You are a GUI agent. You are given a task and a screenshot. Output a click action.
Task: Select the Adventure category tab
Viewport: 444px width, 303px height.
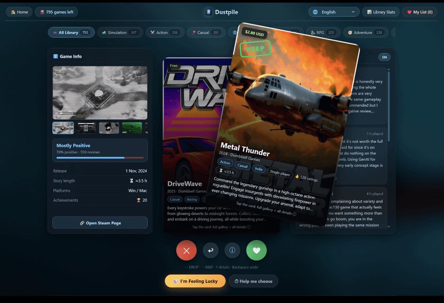(x=366, y=32)
